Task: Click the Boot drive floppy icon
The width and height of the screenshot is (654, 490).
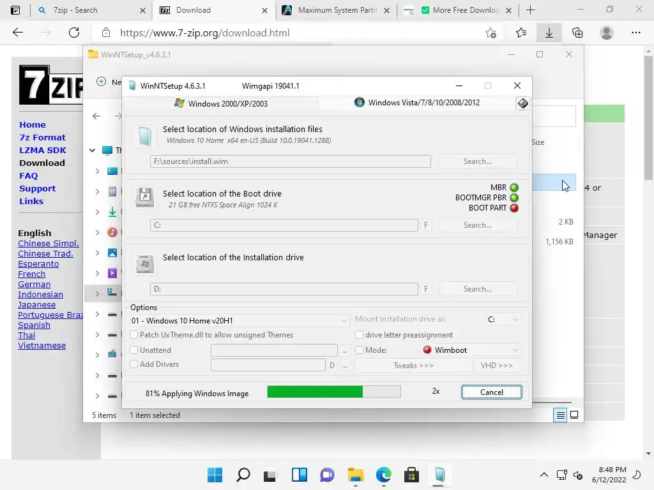Action: click(x=145, y=198)
